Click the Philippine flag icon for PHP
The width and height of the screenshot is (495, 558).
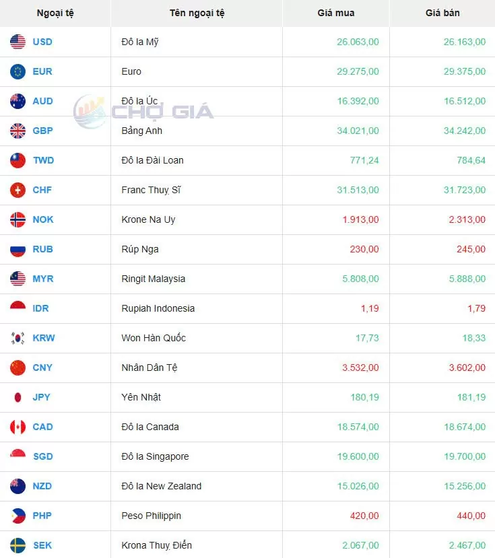pos(18,516)
